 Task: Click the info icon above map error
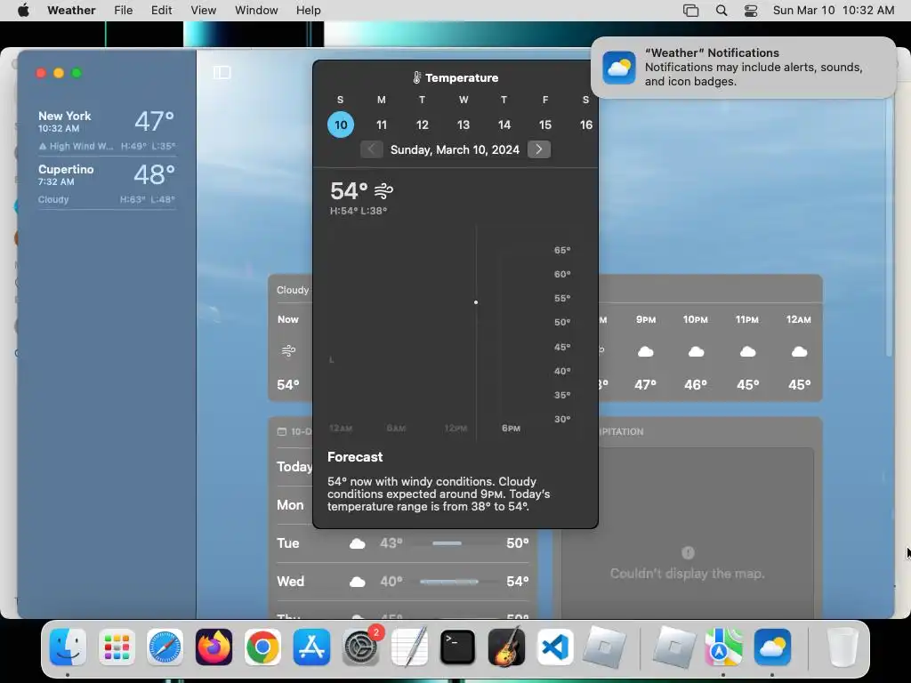click(688, 553)
